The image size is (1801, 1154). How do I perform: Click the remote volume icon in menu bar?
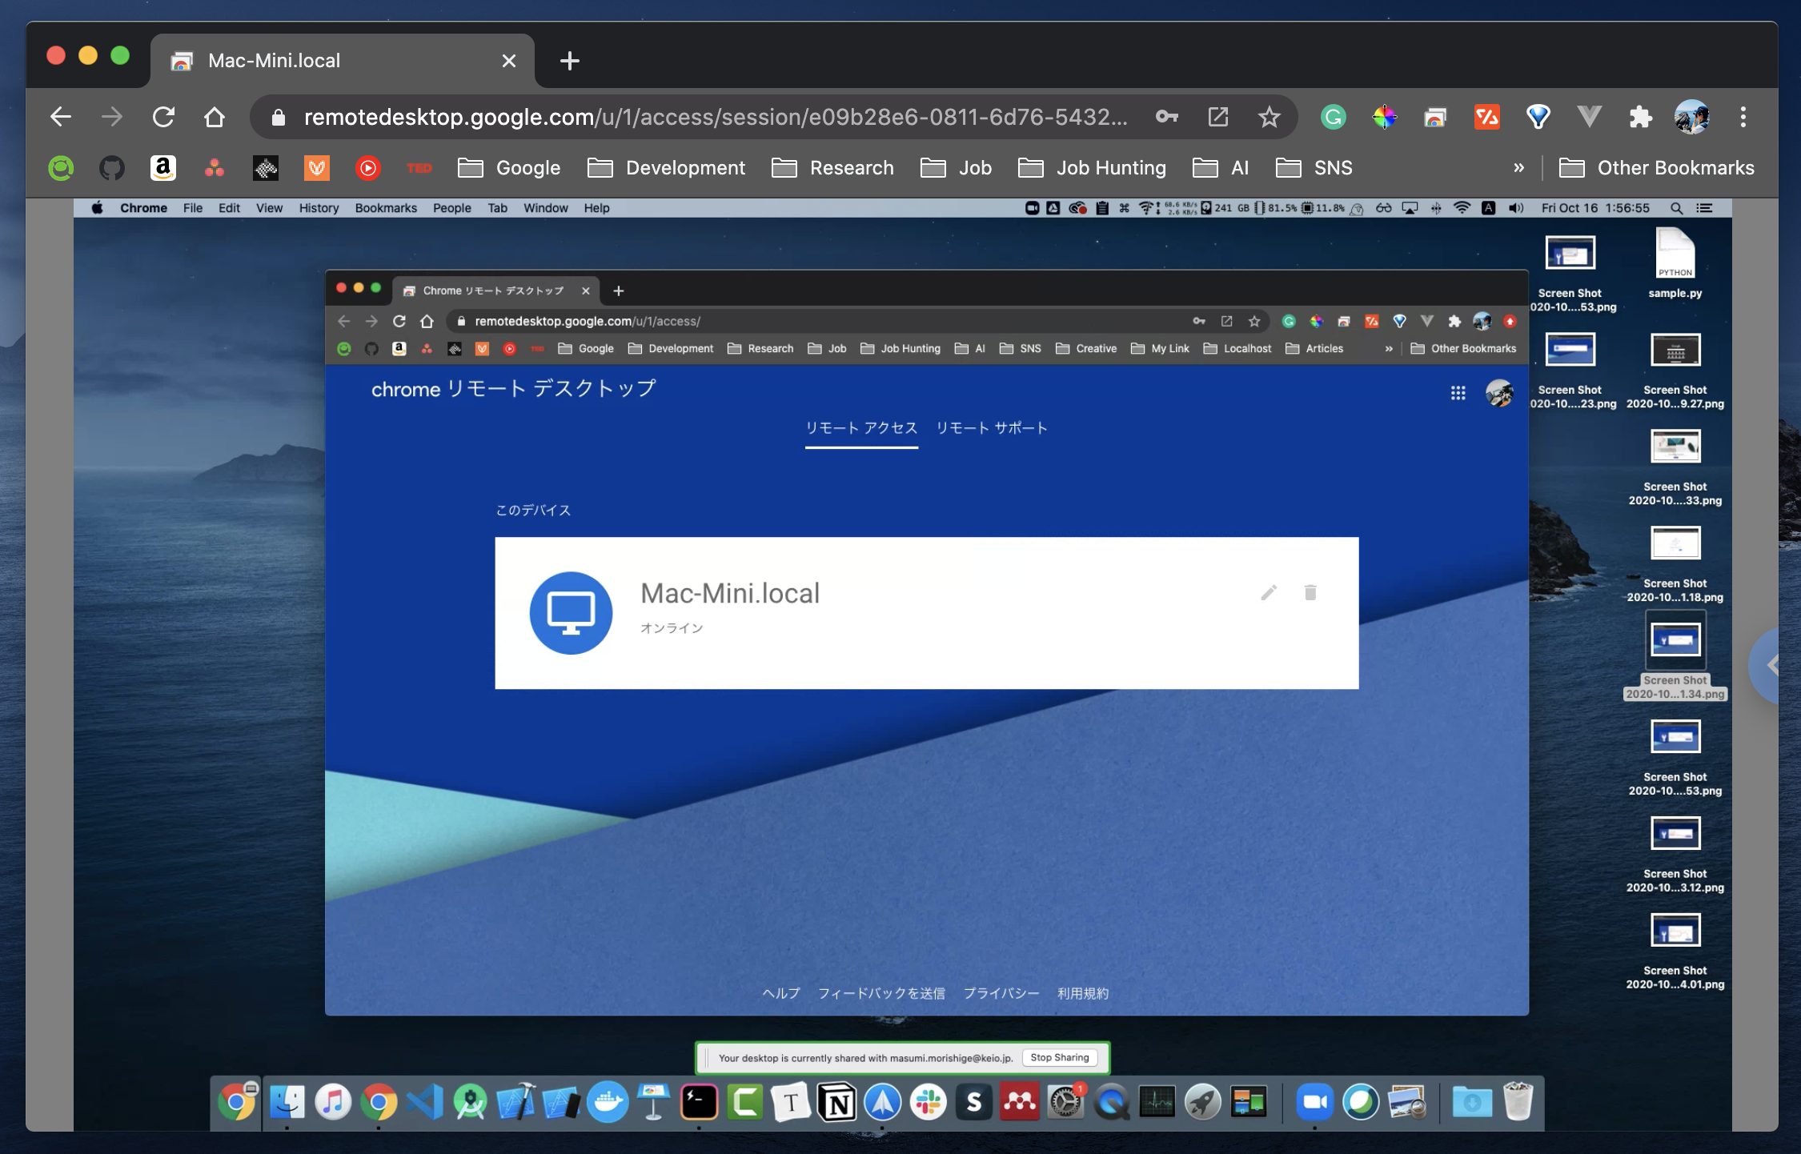[1515, 208]
